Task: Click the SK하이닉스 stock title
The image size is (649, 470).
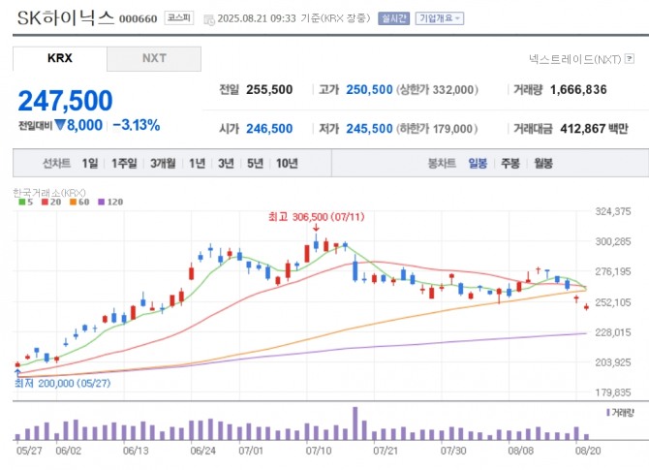Action: pyautogui.click(x=65, y=17)
